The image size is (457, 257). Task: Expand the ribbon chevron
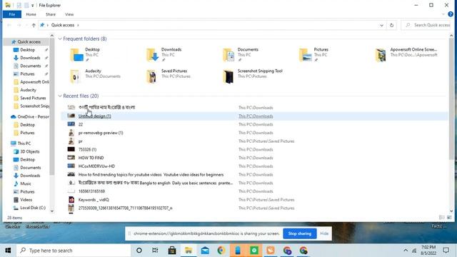pyautogui.click(x=443, y=14)
